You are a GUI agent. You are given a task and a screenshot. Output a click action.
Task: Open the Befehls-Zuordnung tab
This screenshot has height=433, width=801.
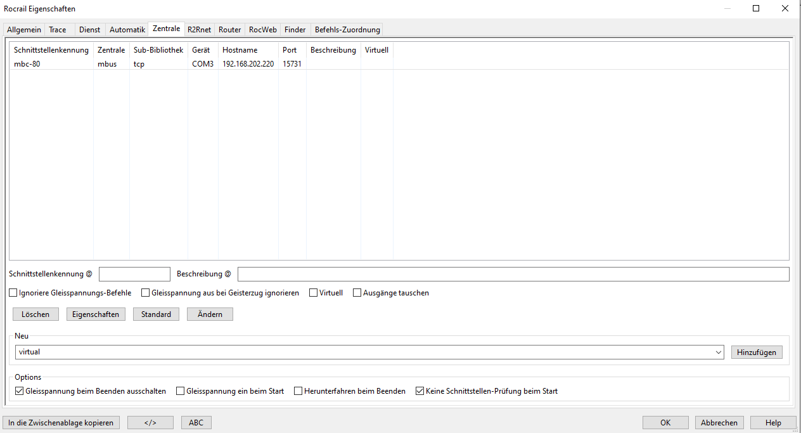347,30
